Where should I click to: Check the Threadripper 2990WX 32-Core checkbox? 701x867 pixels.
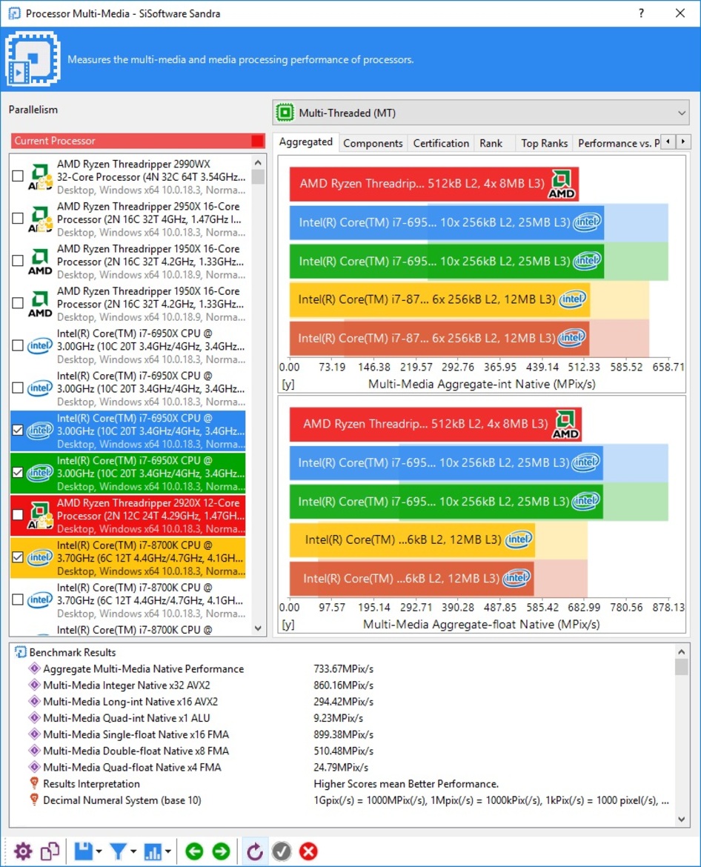point(18,176)
